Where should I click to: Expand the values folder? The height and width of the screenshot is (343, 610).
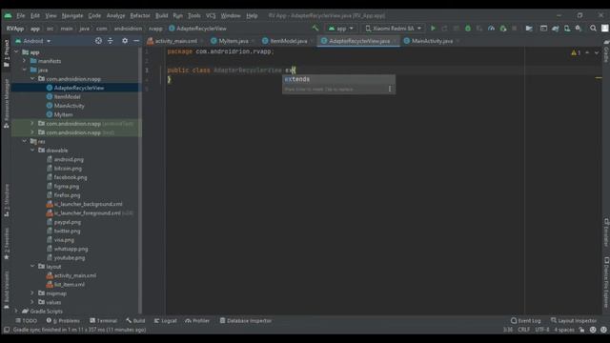pyautogui.click(x=32, y=302)
